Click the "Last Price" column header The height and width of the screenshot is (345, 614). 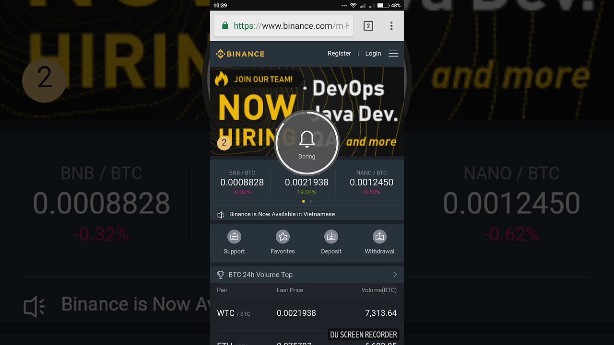(x=290, y=290)
